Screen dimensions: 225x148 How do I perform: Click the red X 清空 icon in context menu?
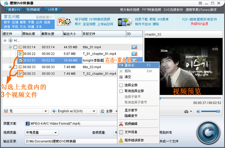tap(121, 77)
